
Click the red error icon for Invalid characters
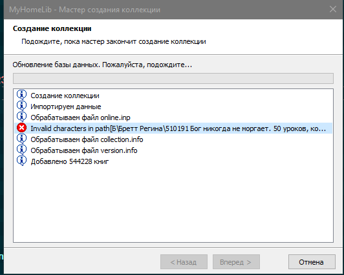(22, 128)
